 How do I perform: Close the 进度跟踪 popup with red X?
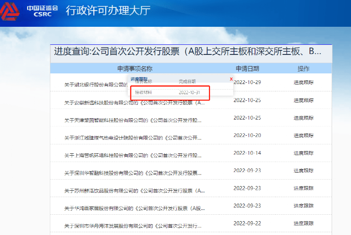coord(231,79)
